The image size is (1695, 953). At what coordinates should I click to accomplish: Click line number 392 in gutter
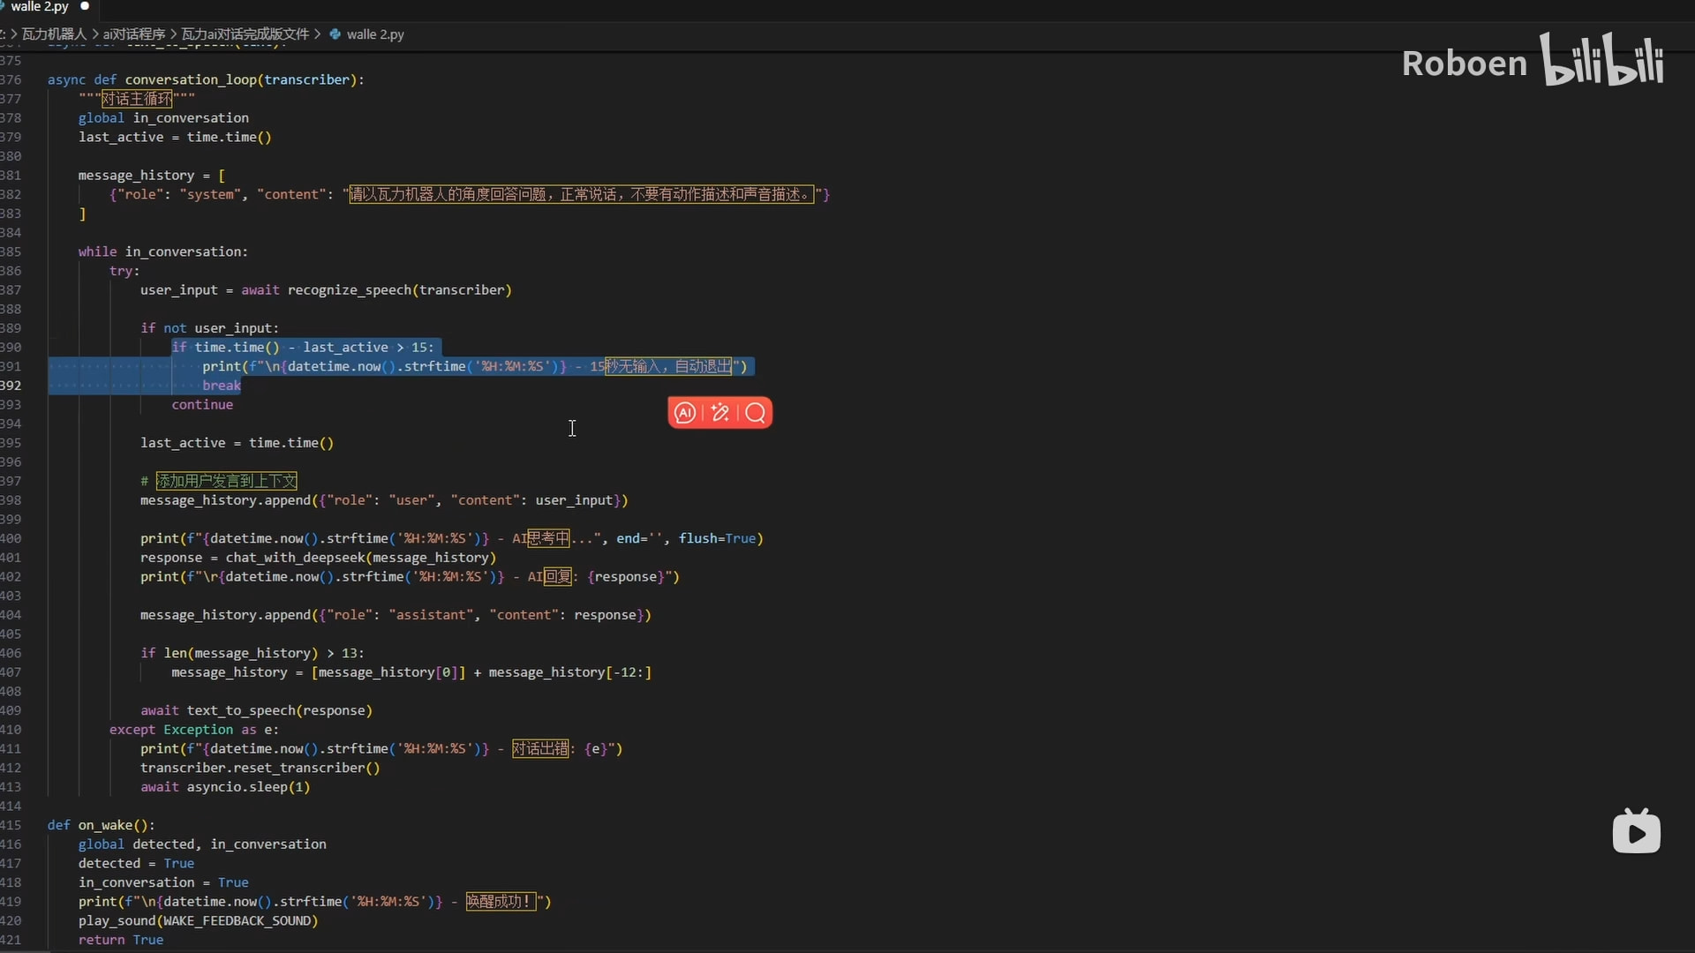click(x=11, y=386)
